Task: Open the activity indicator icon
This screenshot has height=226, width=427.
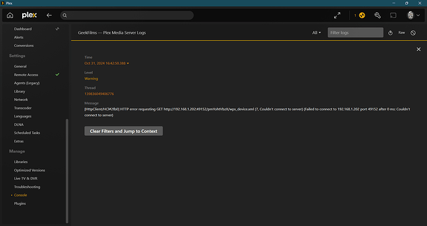Action: point(362,15)
